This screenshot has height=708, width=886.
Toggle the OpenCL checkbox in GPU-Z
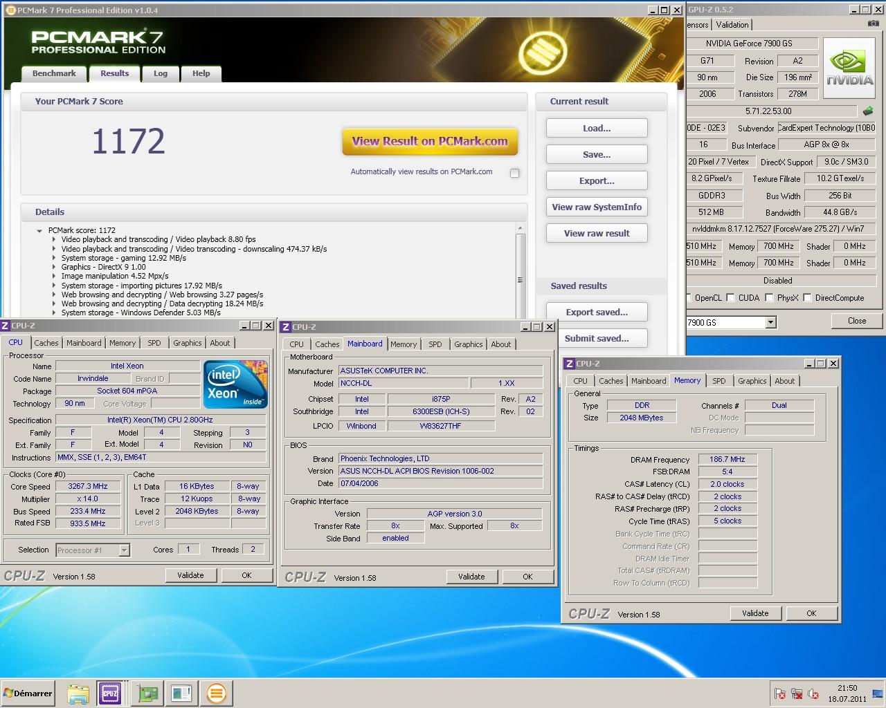tap(689, 298)
